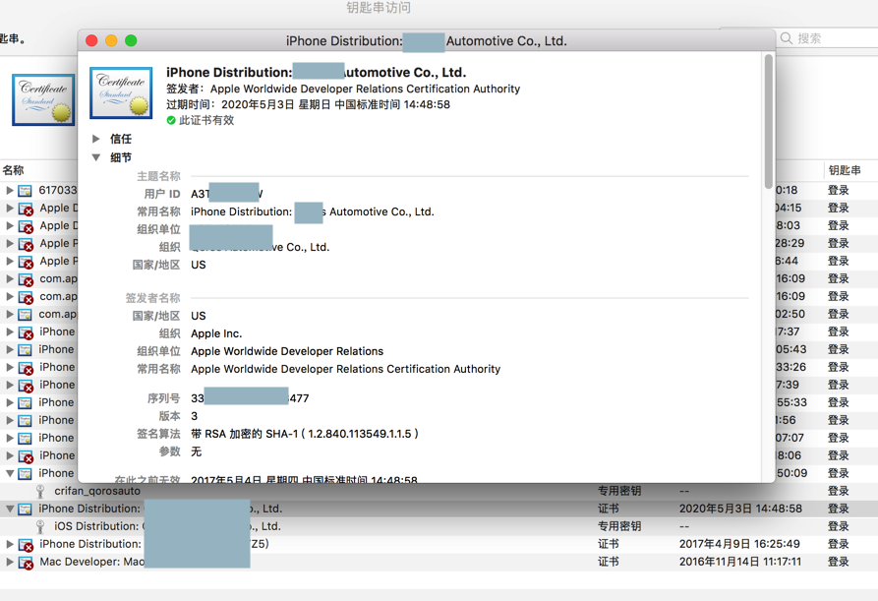This screenshot has height=601, width=878.
Task: Click key icon beside iOS Distribution
Action: [x=40, y=526]
